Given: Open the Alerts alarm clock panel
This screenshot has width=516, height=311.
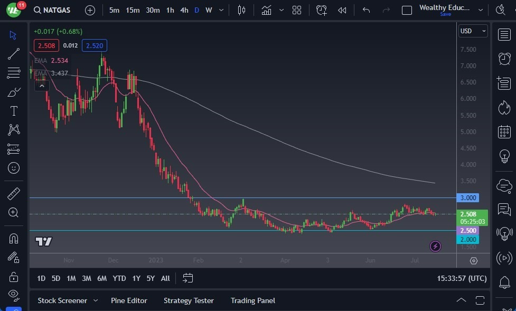Looking at the screenshot, I should coord(504,59).
